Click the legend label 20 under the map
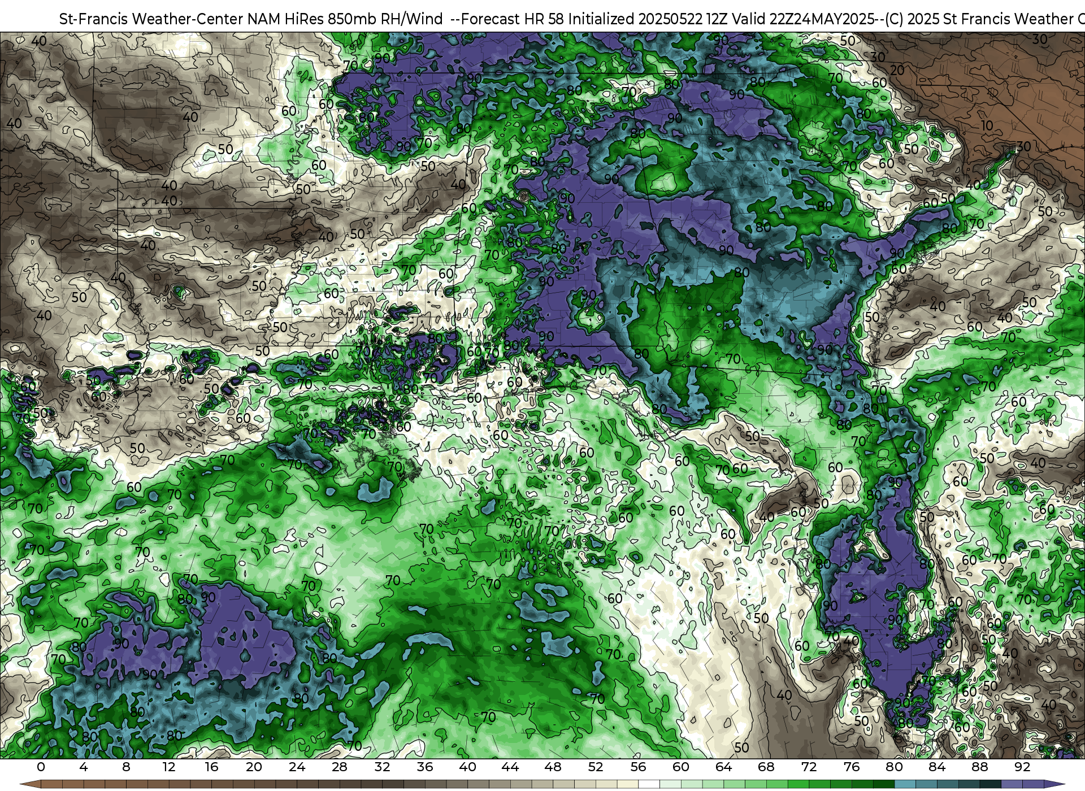The height and width of the screenshot is (791, 1085). tap(254, 767)
